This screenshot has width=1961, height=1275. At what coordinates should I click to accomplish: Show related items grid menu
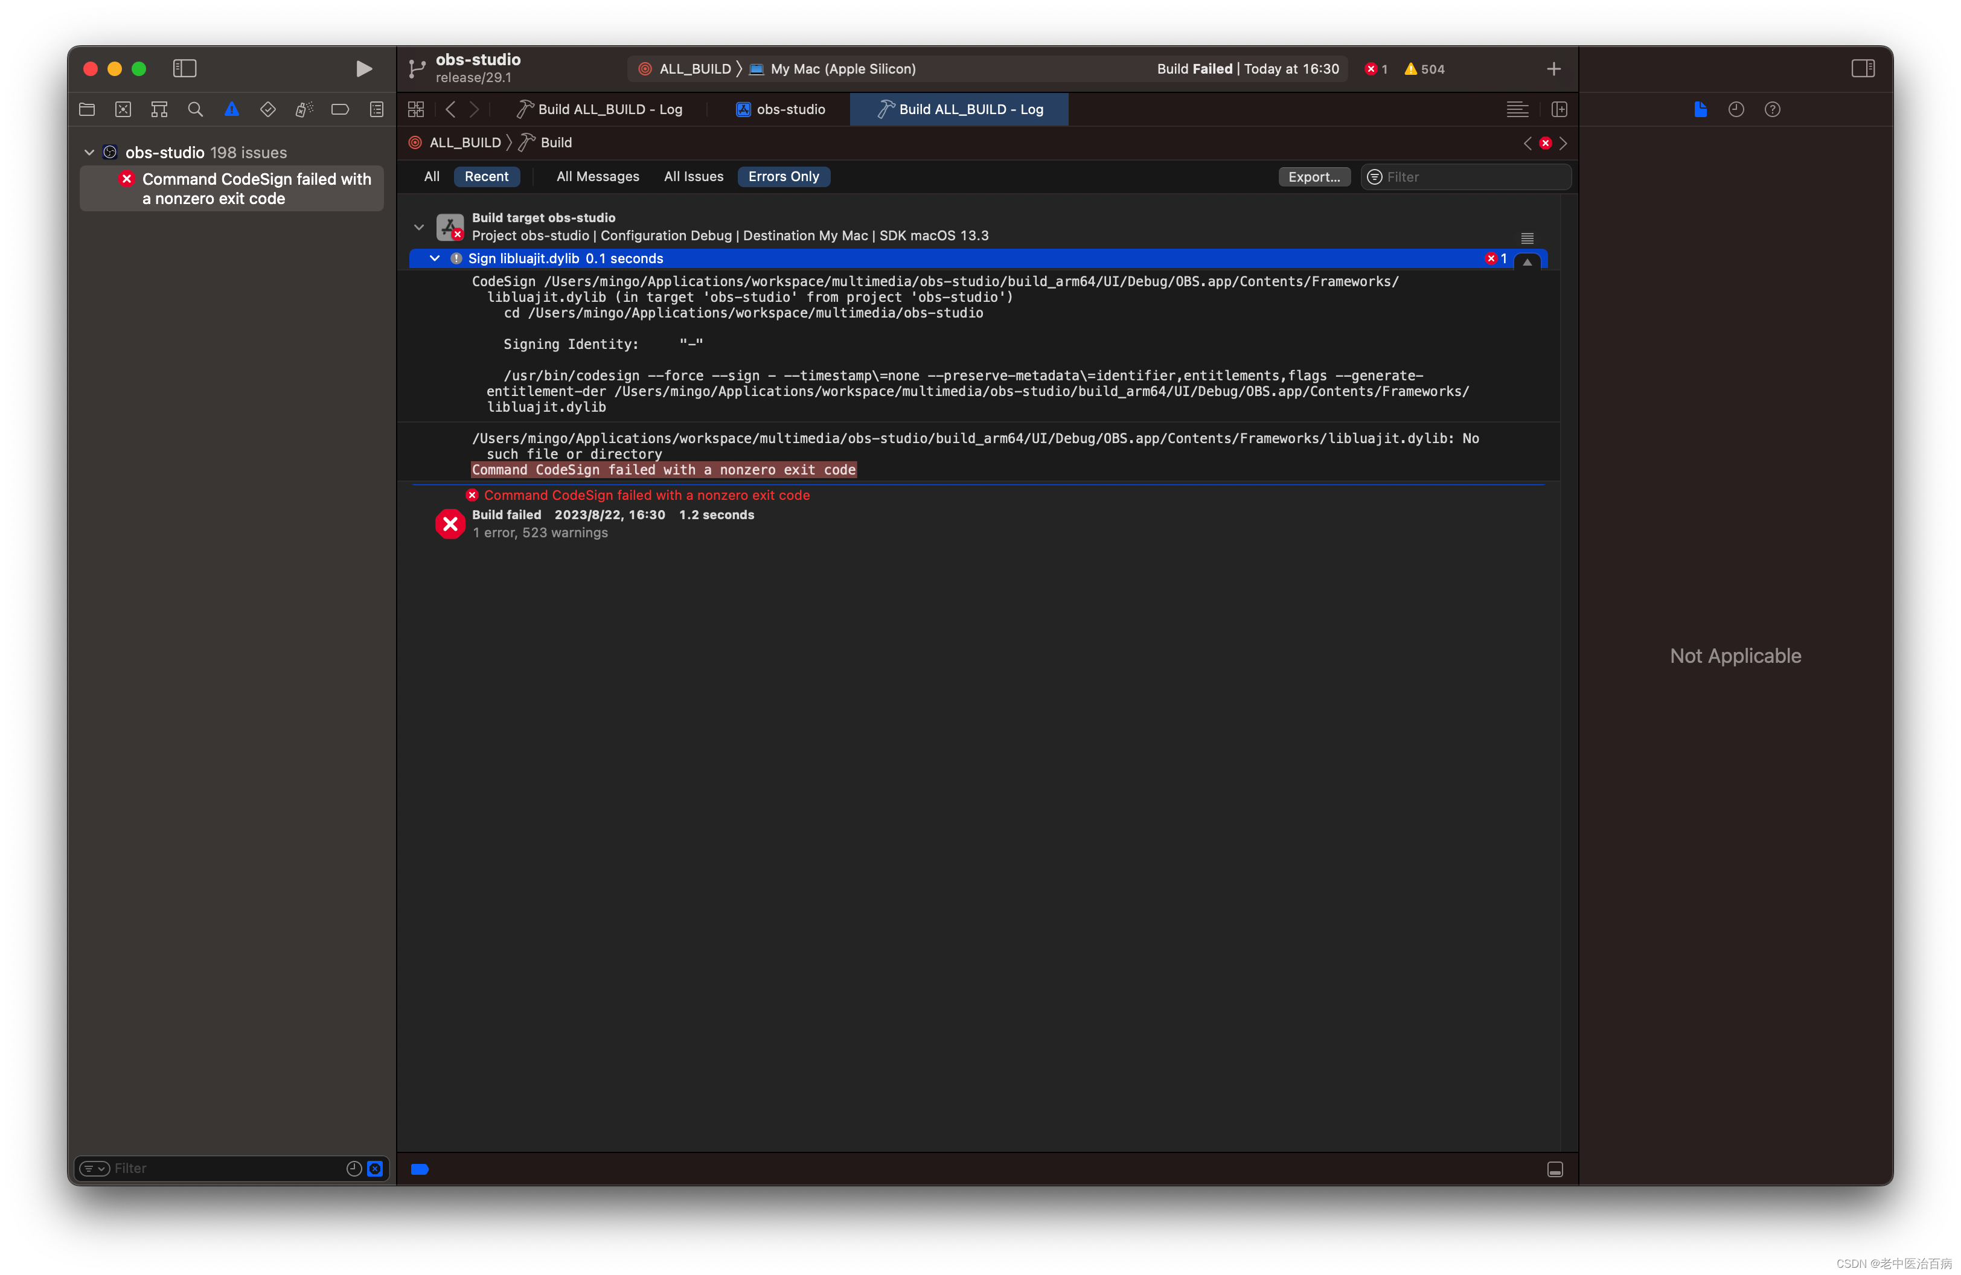416,109
